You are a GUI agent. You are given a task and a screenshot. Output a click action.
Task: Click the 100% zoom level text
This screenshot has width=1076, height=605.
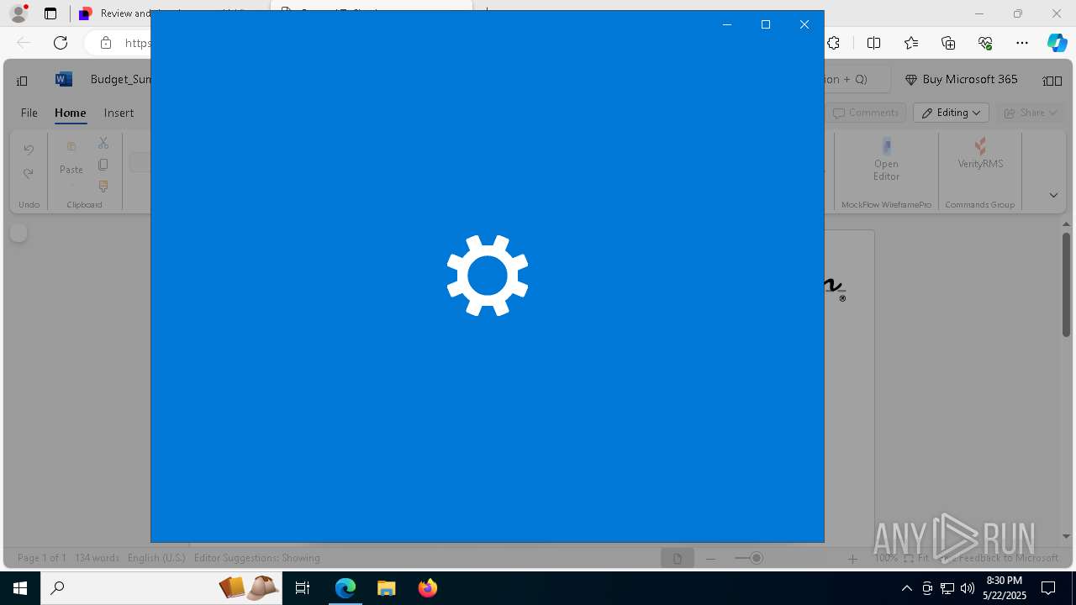pos(885,558)
